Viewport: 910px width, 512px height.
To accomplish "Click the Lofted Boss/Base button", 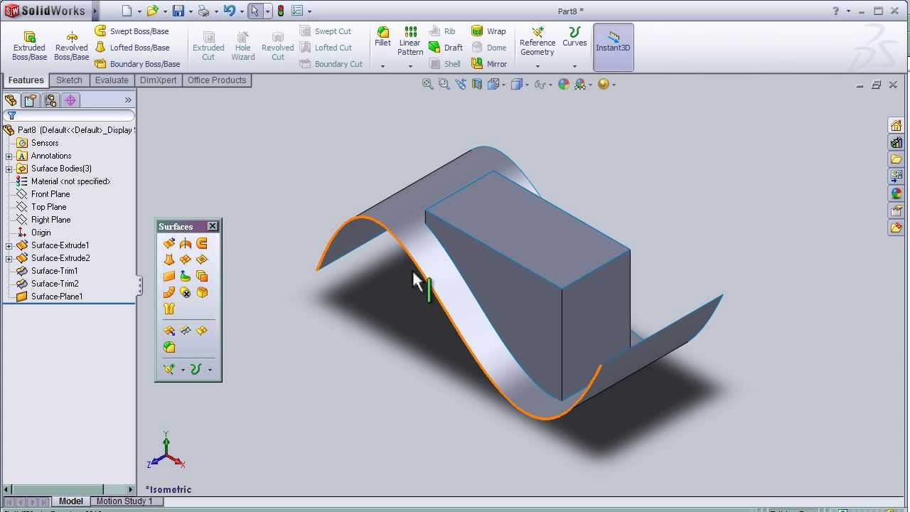I will (x=132, y=48).
